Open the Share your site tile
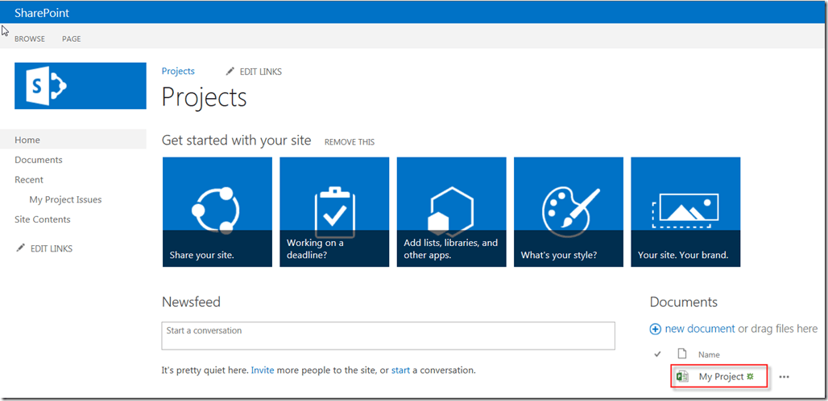 pyautogui.click(x=217, y=212)
